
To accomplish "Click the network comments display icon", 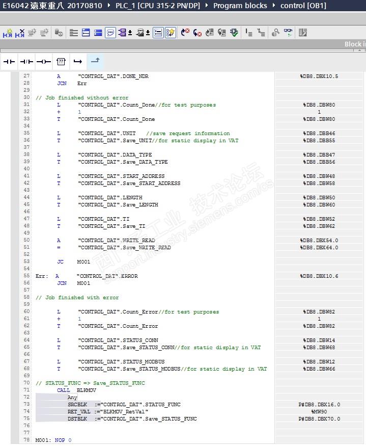I will (140, 33).
